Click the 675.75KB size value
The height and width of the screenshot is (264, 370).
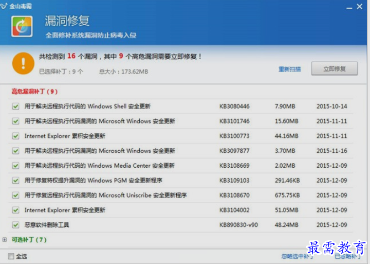(287, 196)
